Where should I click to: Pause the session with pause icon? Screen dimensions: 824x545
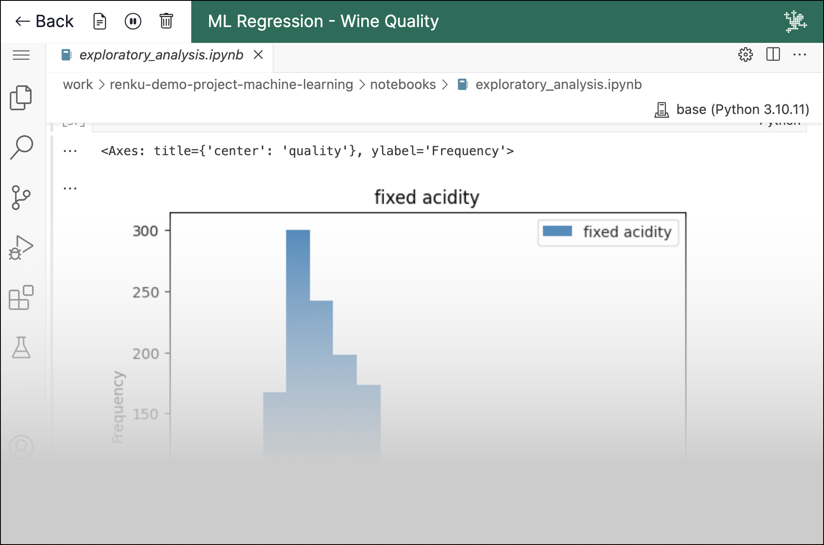(133, 21)
